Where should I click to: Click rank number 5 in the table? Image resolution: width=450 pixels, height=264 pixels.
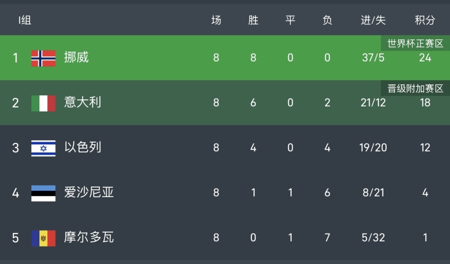[x=15, y=238]
